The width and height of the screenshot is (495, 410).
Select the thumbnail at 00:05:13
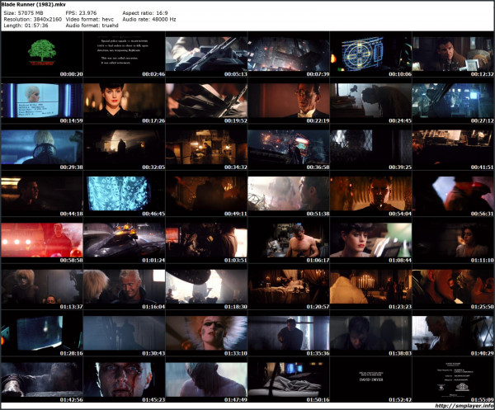[206, 54]
